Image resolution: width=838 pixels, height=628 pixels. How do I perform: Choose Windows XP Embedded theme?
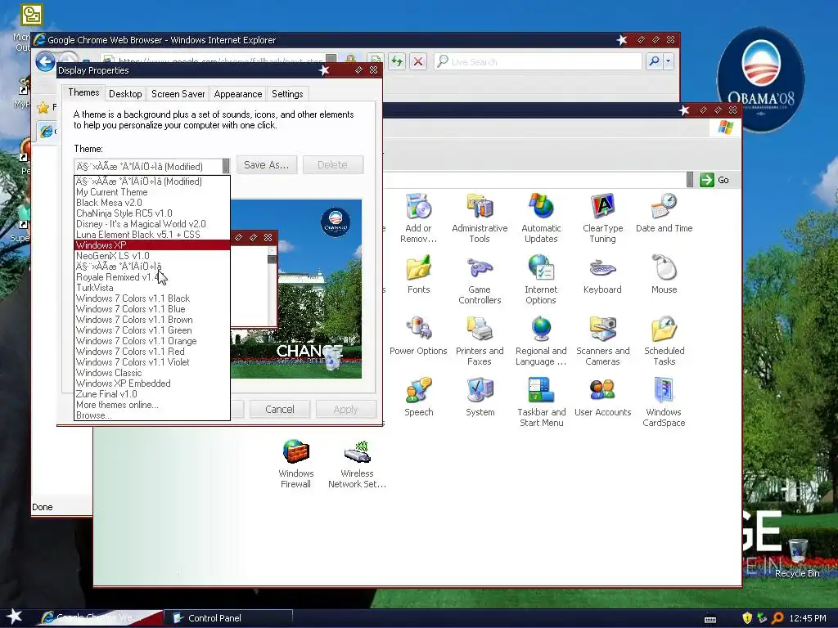(152, 384)
